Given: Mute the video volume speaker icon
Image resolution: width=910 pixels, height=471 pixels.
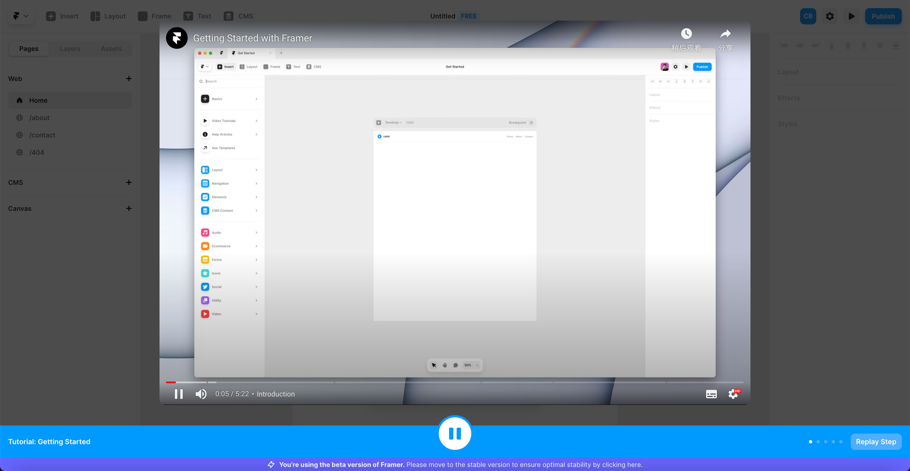Looking at the screenshot, I should (201, 394).
